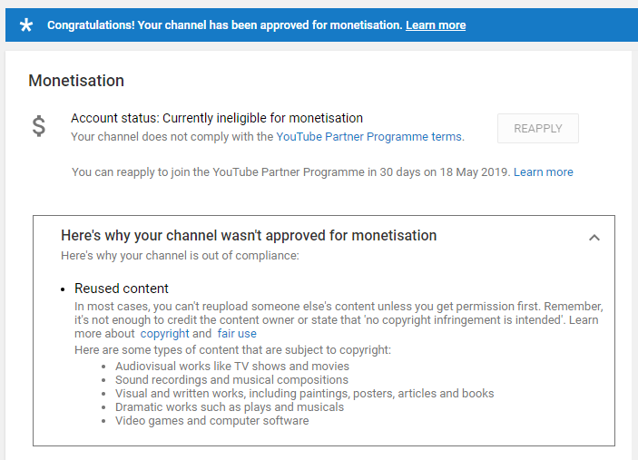The width and height of the screenshot is (638, 460).
Task: Open the fair use link
Action: (x=237, y=334)
